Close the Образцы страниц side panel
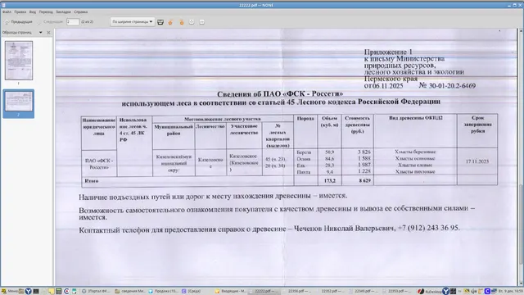This screenshot has height=295, width=524. point(48,33)
